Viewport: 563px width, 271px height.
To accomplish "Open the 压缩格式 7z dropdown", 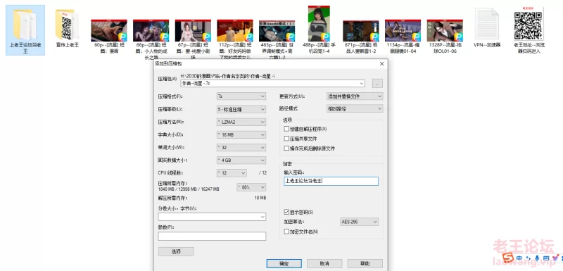I will pyautogui.click(x=241, y=96).
